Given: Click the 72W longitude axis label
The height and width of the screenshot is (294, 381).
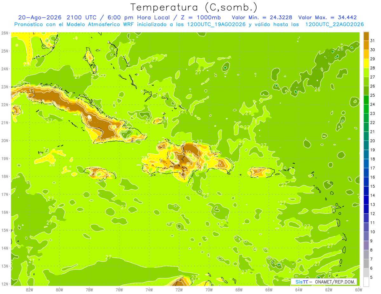Looking at the screenshot, I should click(x=179, y=290).
